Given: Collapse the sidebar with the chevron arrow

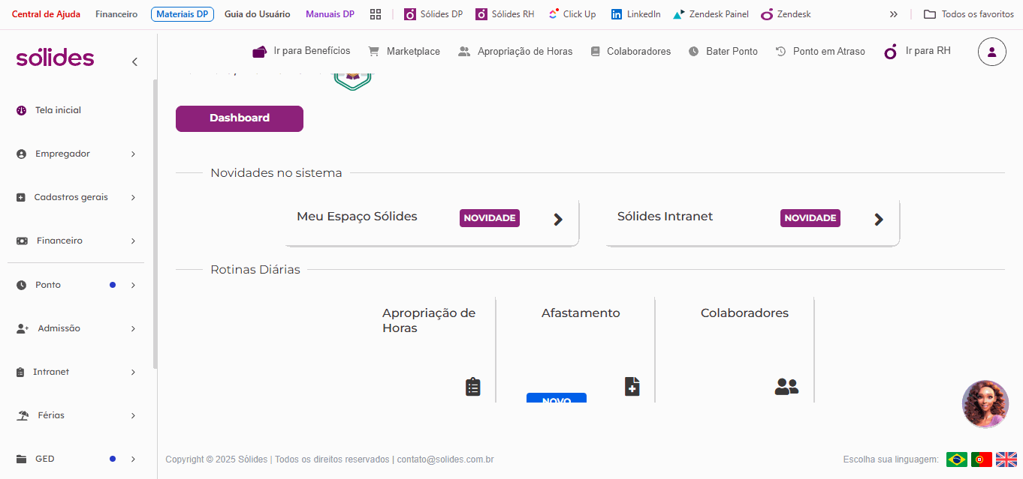Looking at the screenshot, I should pyautogui.click(x=134, y=61).
